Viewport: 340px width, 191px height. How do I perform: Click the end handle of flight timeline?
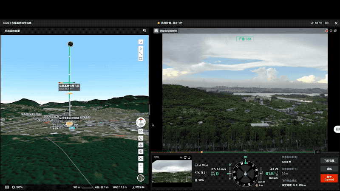(x=317, y=152)
